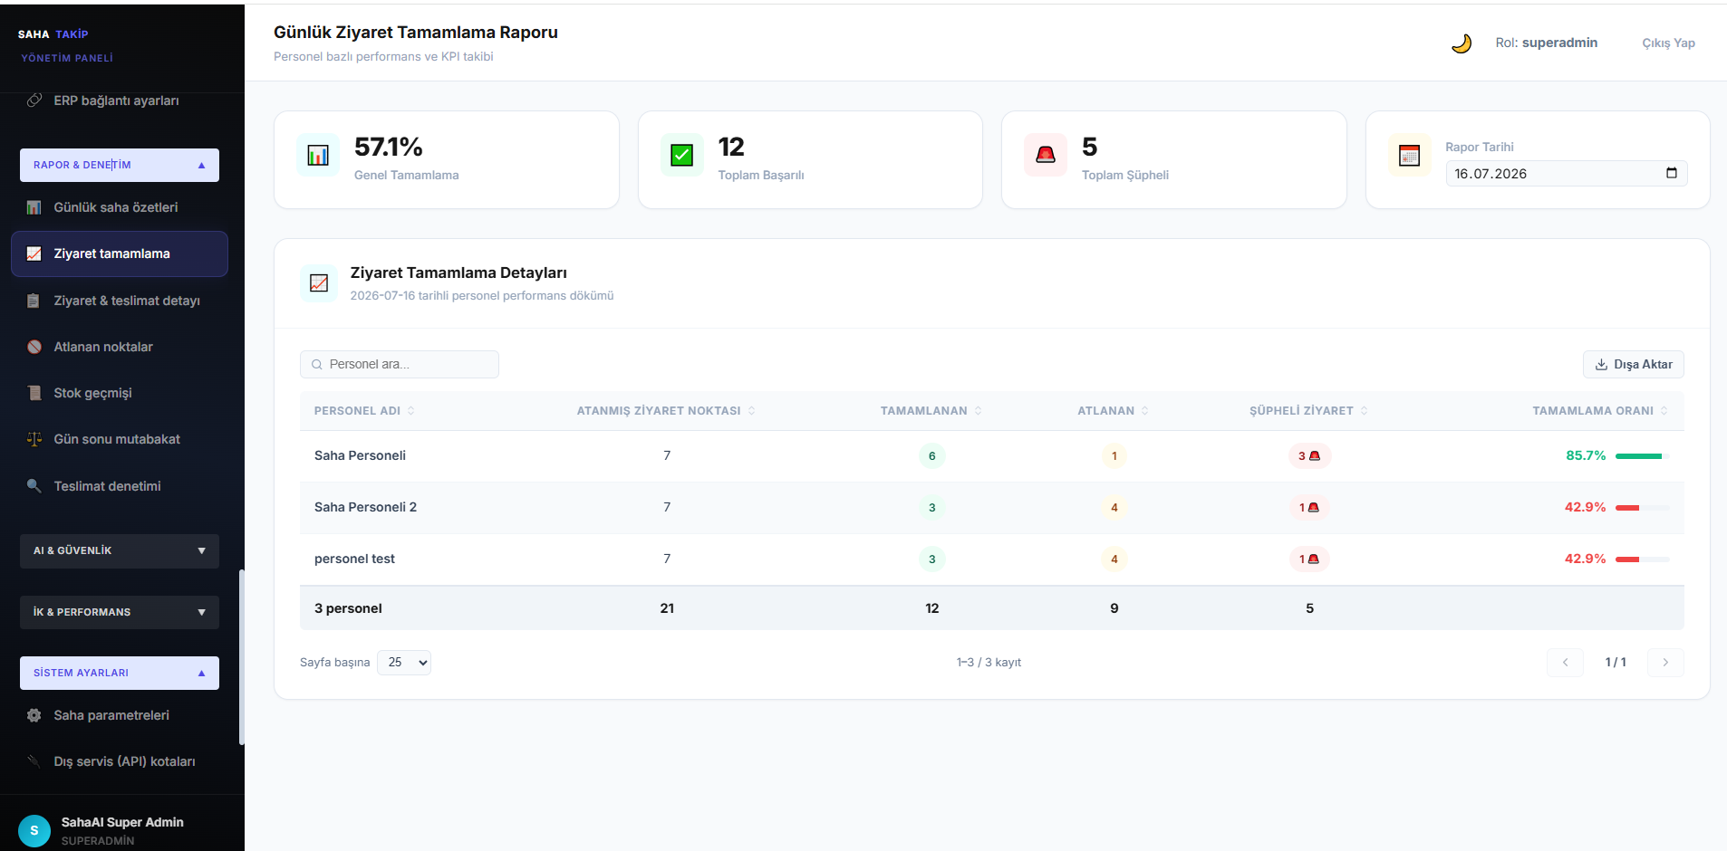This screenshot has height=851, width=1727.
Task: Click the 3 personel totals cell
Action: (348, 608)
